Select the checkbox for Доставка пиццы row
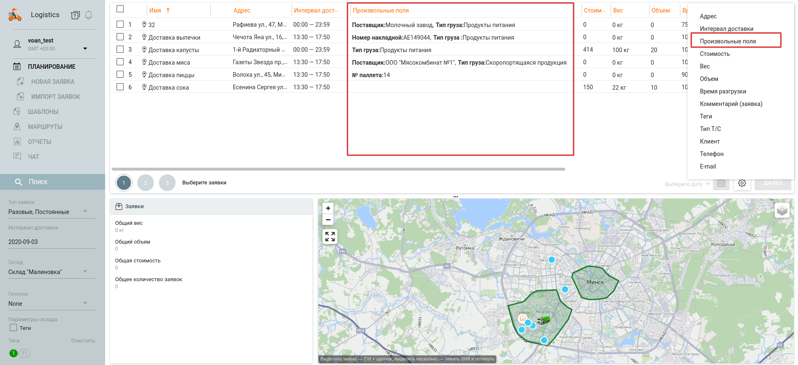798x365 pixels. tap(120, 74)
